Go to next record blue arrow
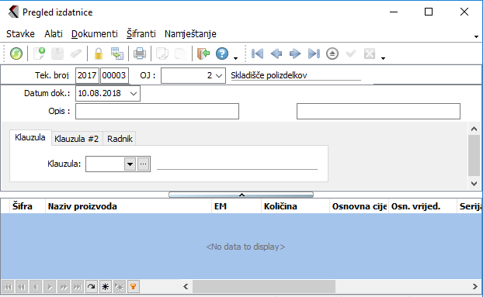Screen dimensions: 483x297 tap(295, 54)
